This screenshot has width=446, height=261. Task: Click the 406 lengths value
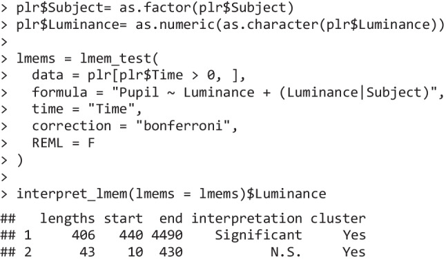83,236
